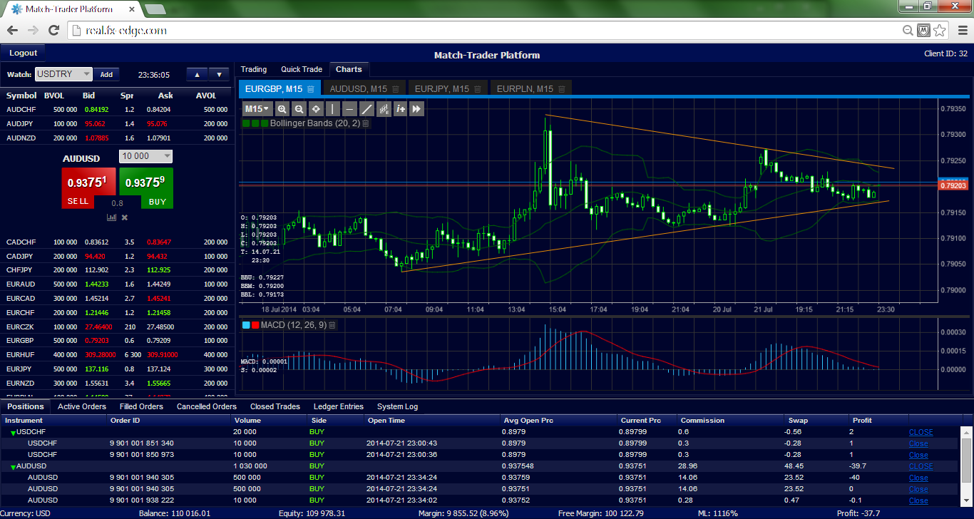The image size is (974, 519).
Task: Move watchlist symbol down with arrow
Action: point(220,74)
